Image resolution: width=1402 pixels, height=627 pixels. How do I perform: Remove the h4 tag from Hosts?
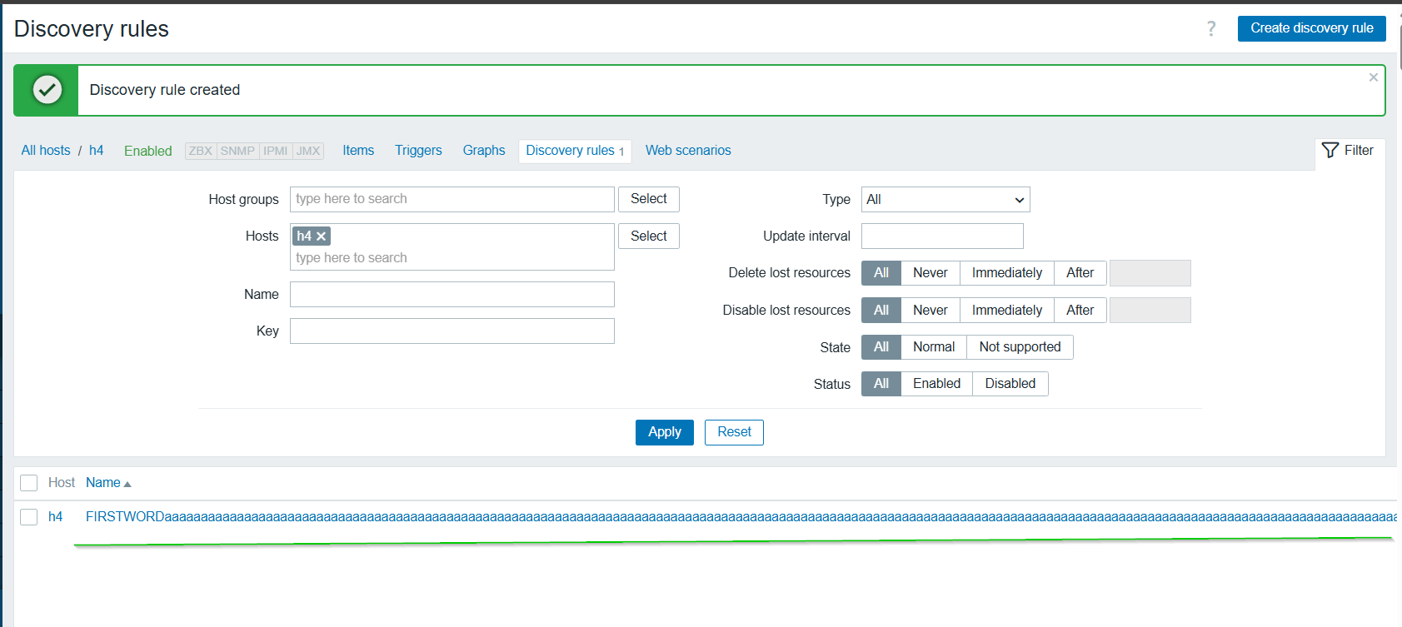pyautogui.click(x=322, y=236)
